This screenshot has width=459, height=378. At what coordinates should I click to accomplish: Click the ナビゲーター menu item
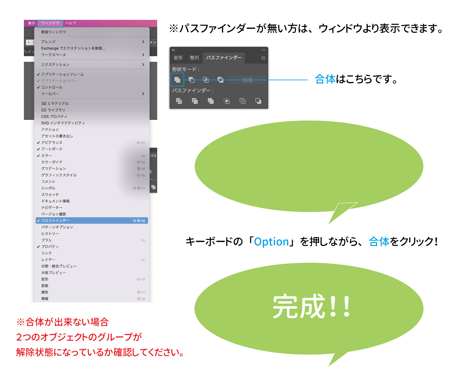[92, 208]
